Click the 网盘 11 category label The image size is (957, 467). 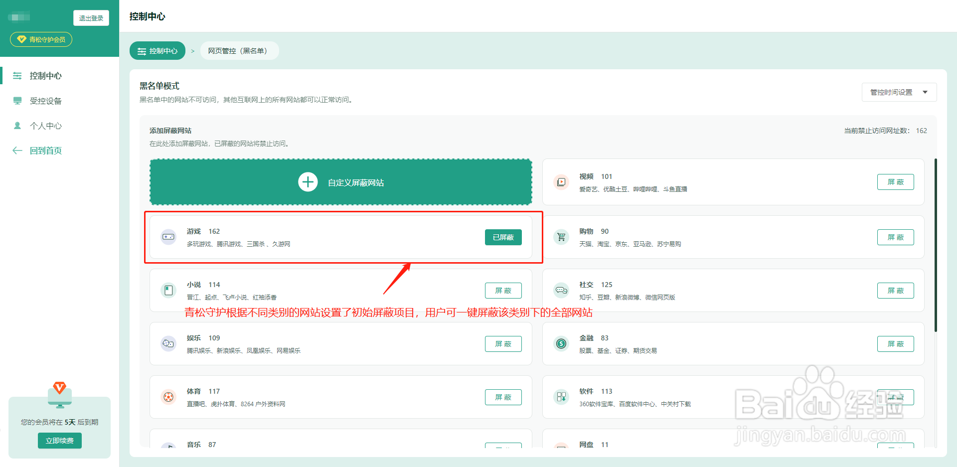[594, 444]
